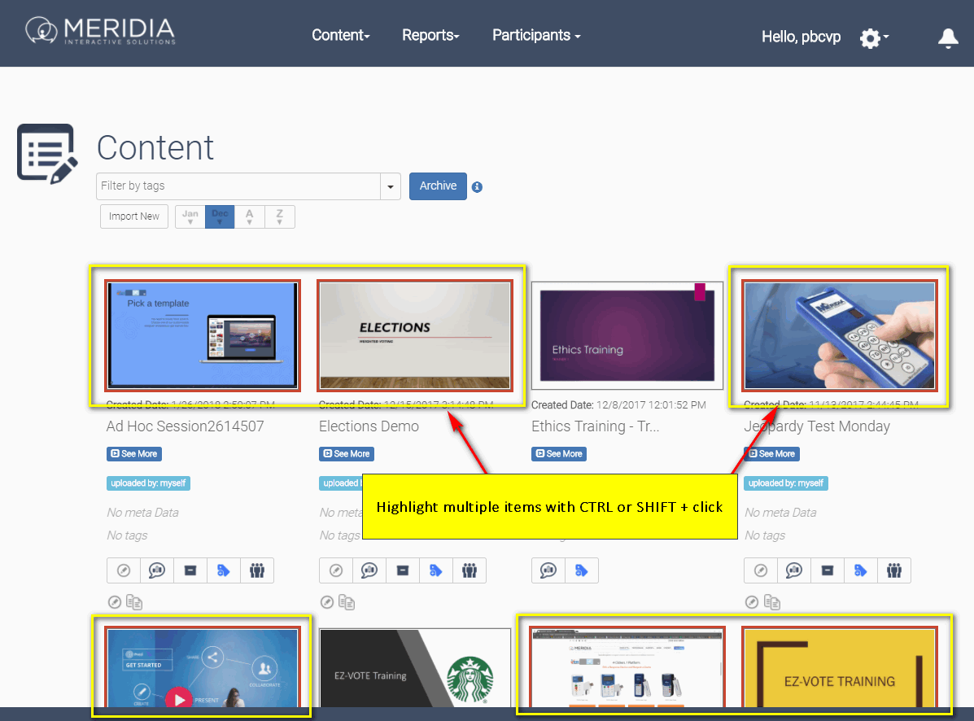This screenshot has width=974, height=721.
Task: Click the chat bubble icon for Ethics Training
Action: tap(548, 570)
